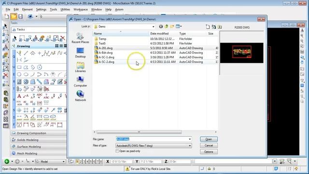
Task: Click the yellow Open File toolbar icon
Action: [14, 16]
